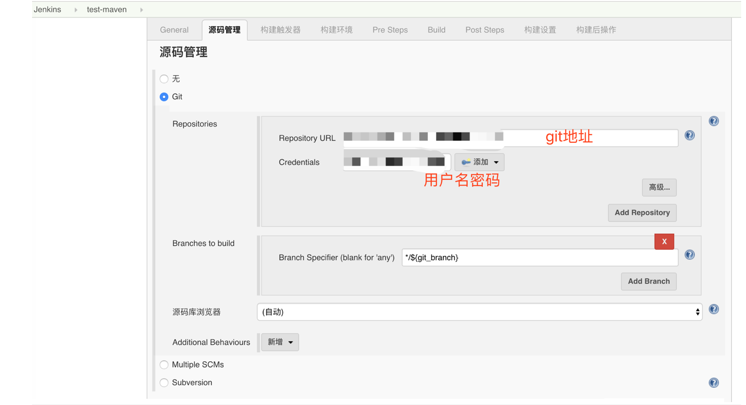Switch to the Post Steps tab
Viewport: 746px width, 405px height.
(485, 30)
